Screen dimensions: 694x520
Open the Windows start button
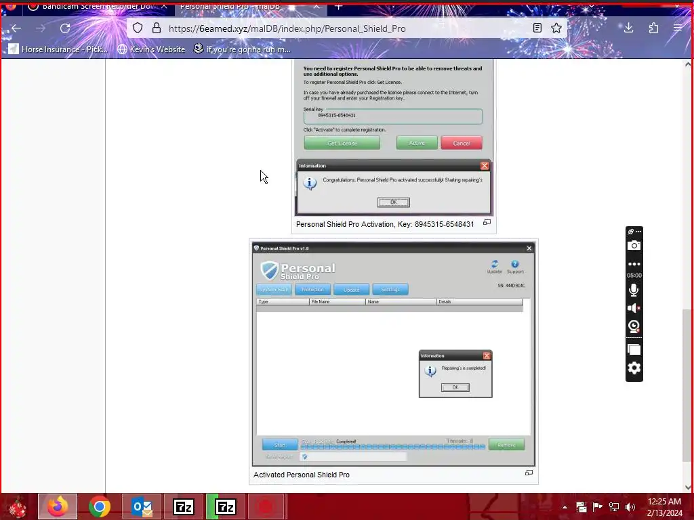point(17,506)
